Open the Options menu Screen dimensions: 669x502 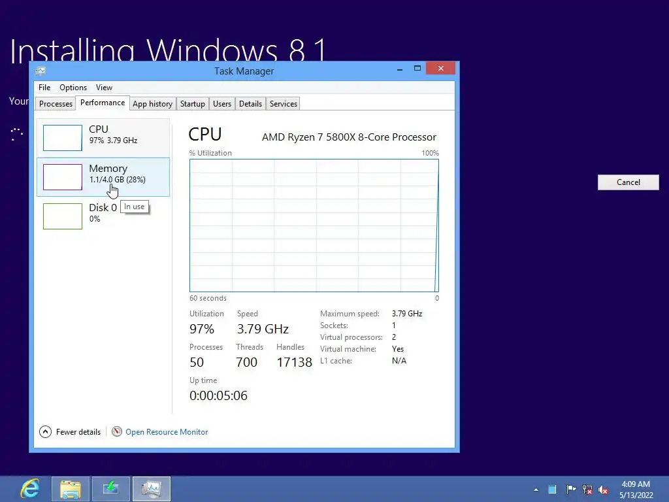(x=73, y=88)
